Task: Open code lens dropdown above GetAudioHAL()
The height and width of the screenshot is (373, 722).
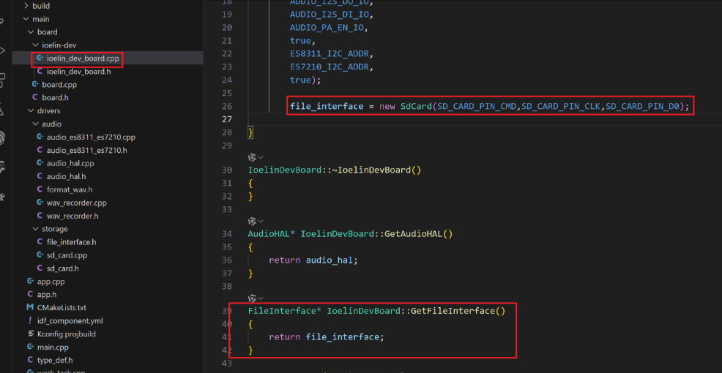Action: pos(261,222)
